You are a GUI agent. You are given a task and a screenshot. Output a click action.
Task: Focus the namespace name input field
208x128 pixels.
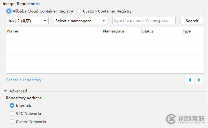144,21
